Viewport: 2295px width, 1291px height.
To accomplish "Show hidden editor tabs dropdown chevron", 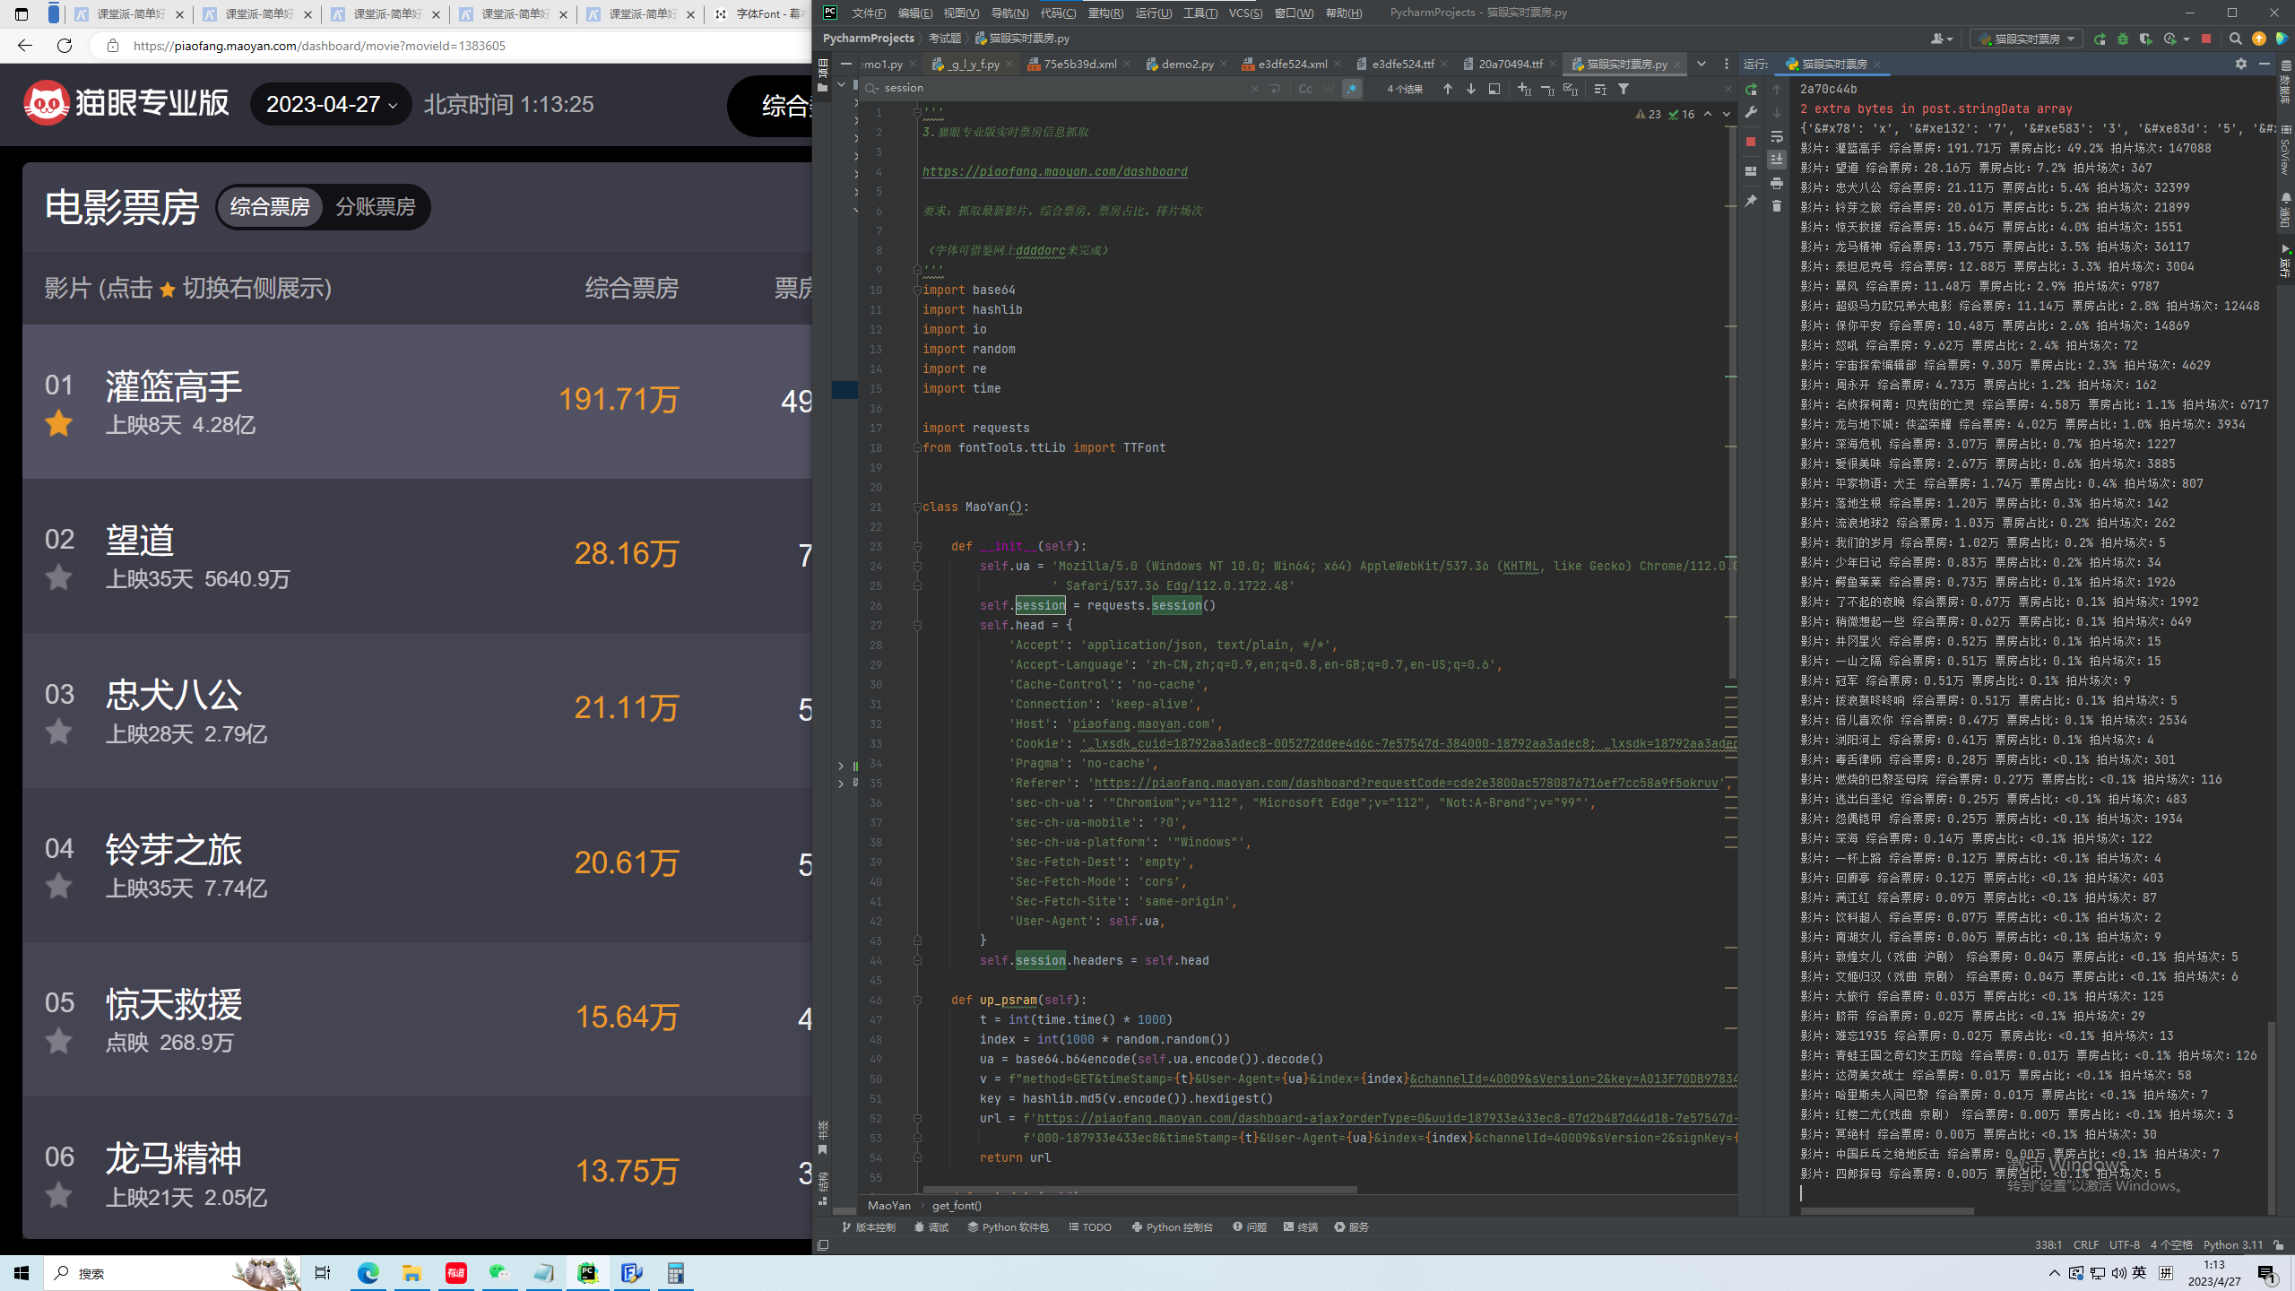I will [x=1702, y=64].
